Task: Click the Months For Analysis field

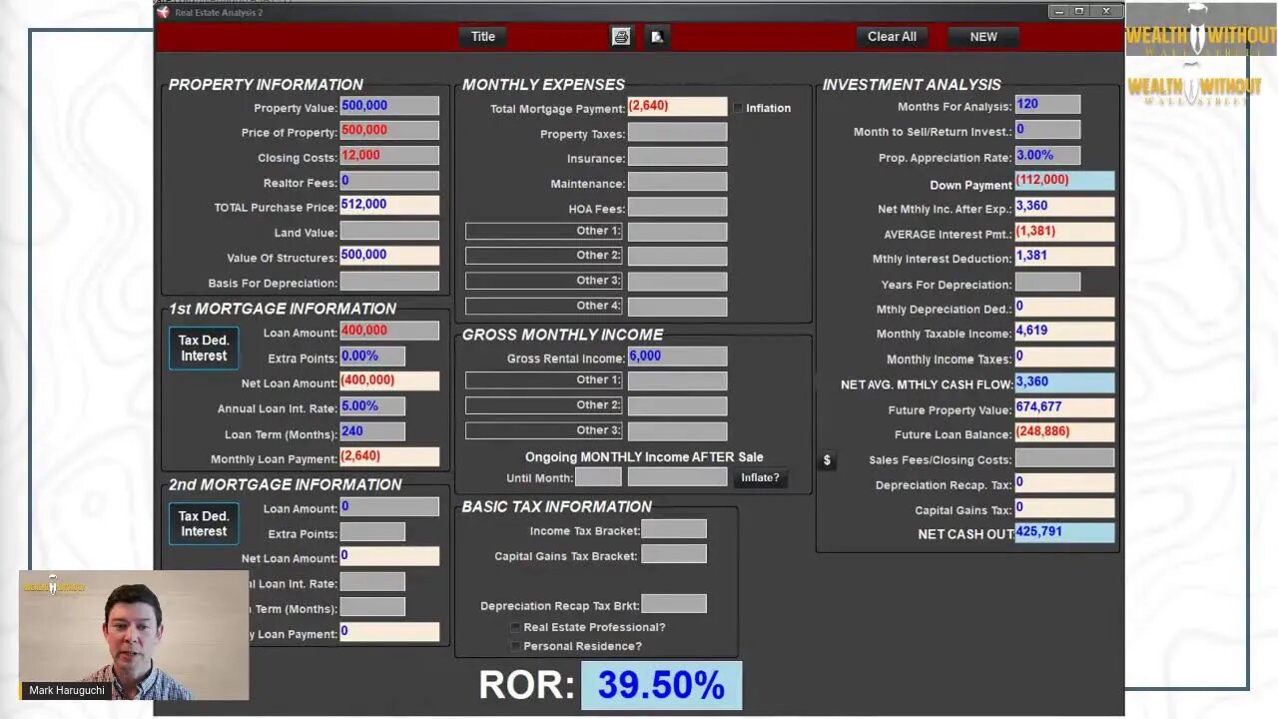Action: (x=1047, y=105)
